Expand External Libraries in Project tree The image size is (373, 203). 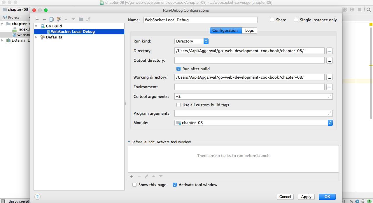point(2,40)
